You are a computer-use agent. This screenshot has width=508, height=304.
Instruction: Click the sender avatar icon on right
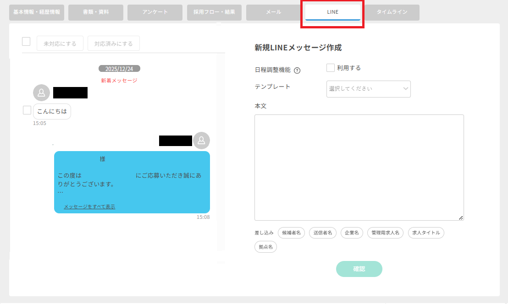pyautogui.click(x=201, y=141)
